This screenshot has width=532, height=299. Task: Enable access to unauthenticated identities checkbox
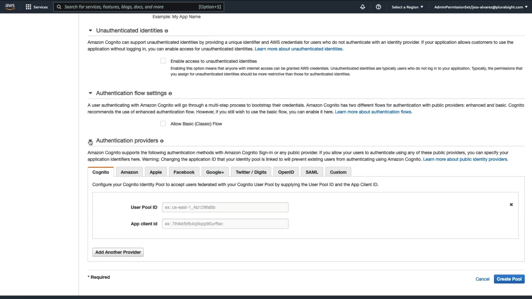coord(163,61)
